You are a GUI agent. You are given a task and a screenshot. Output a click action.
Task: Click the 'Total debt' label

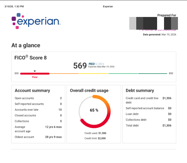132,125
